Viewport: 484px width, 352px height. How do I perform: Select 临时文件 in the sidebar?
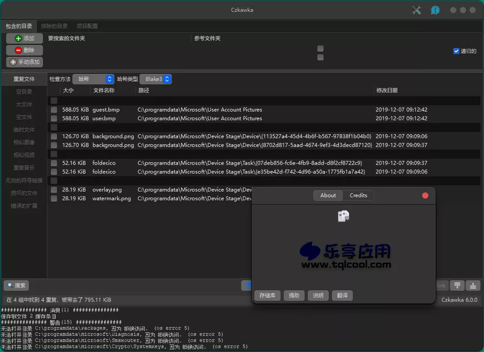click(x=24, y=130)
